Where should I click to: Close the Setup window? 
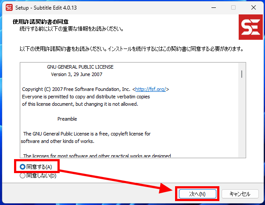tap(253, 7)
